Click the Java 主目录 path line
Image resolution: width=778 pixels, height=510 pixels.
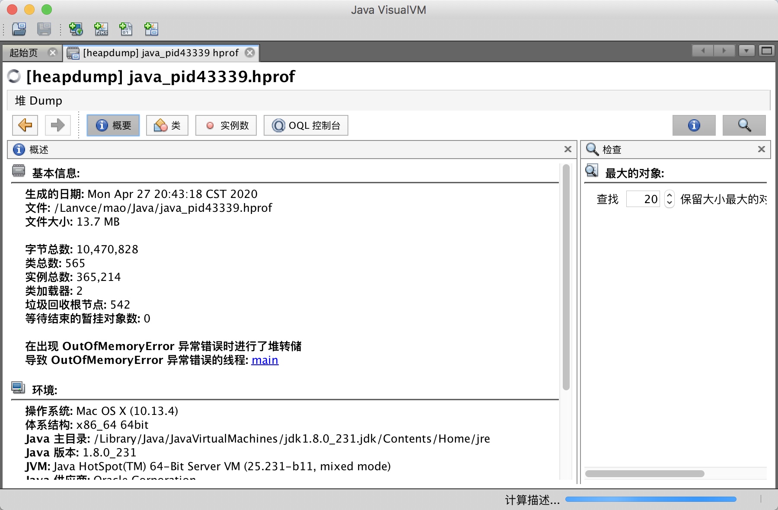click(x=258, y=439)
